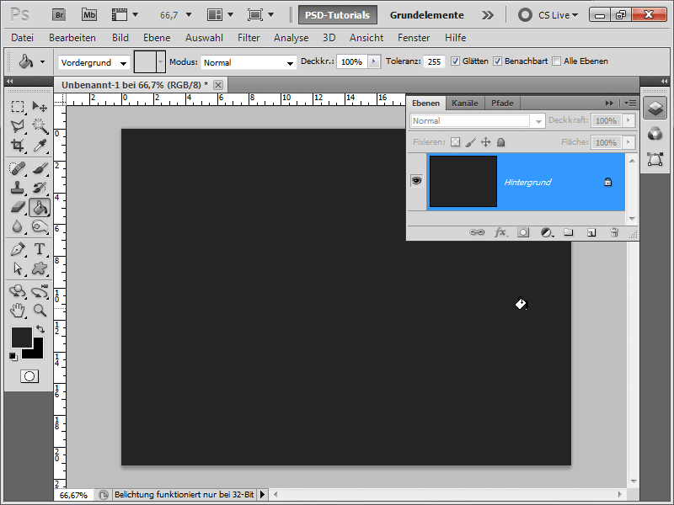Viewport: 674px width, 505px height.
Task: Click the link layers icon
Action: point(477,232)
